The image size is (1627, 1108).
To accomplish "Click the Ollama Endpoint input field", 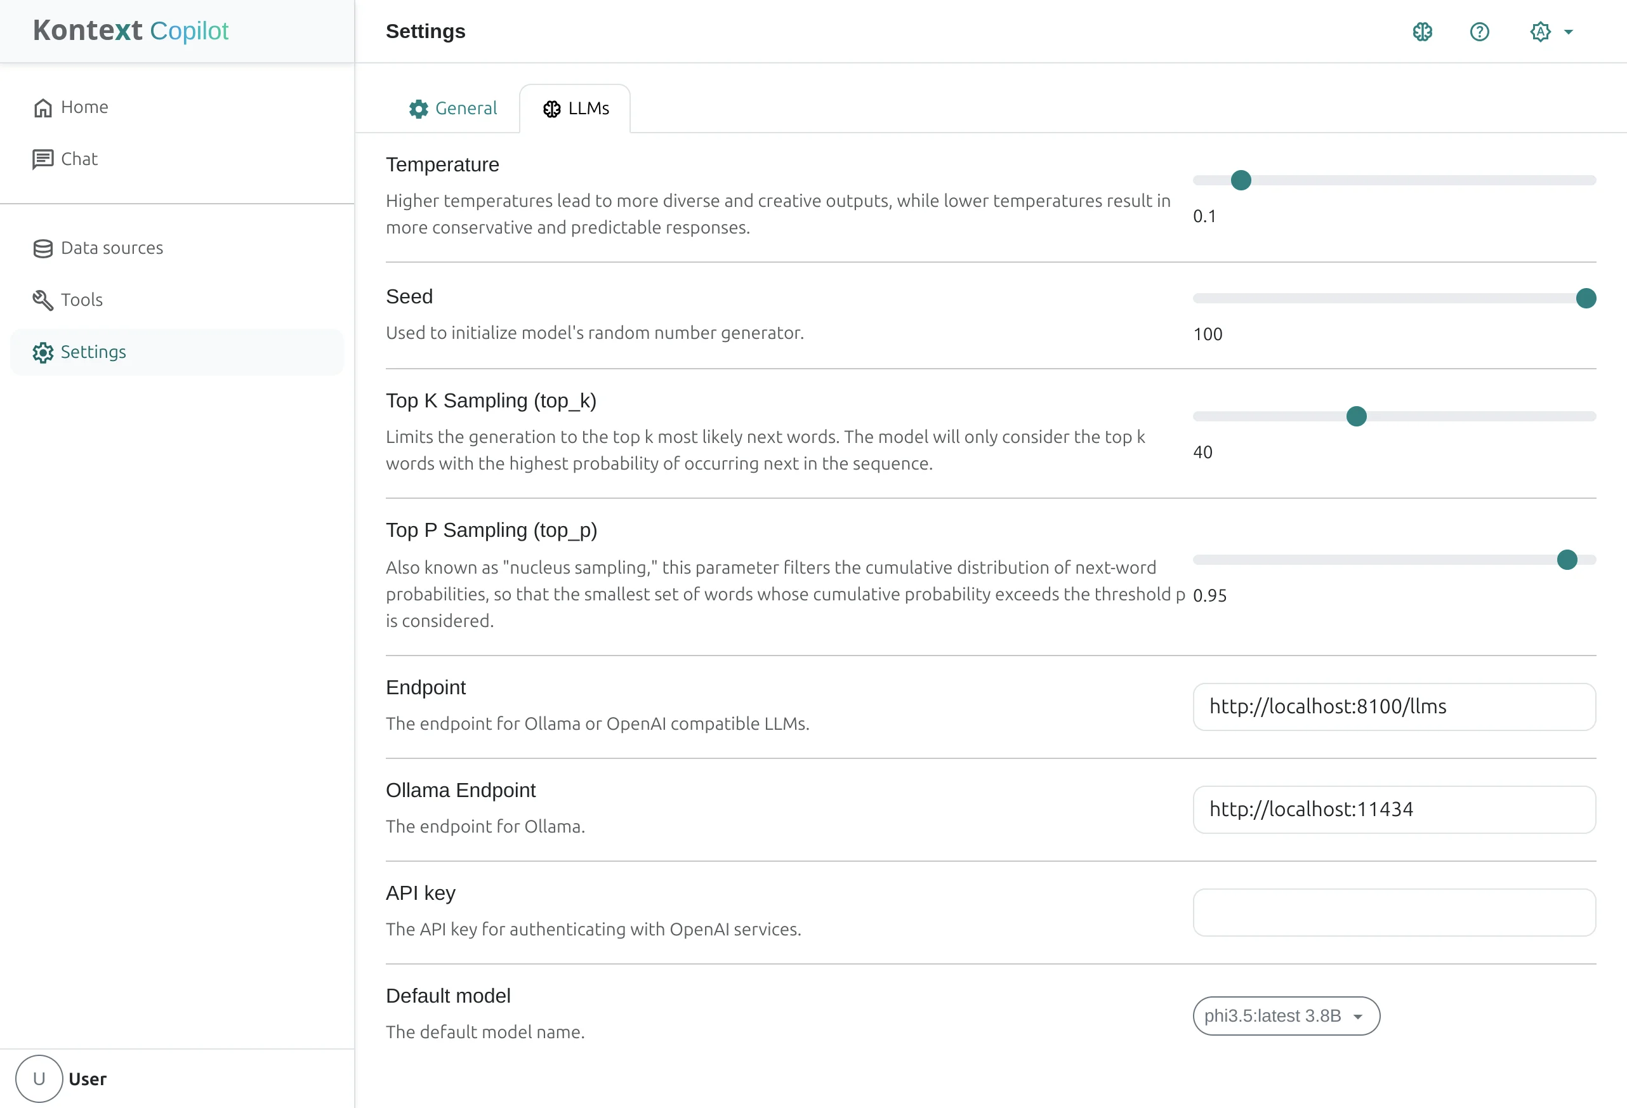I will [x=1394, y=809].
